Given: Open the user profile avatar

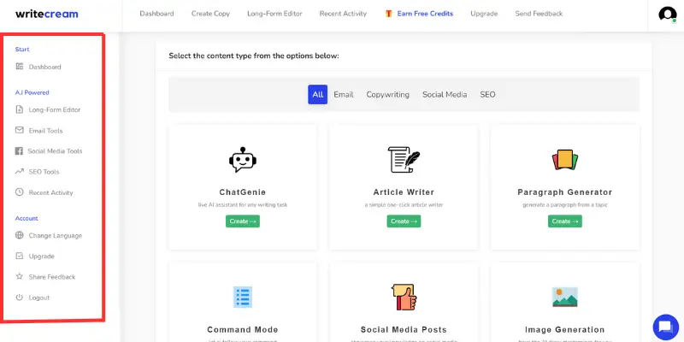Looking at the screenshot, I should (668, 15).
